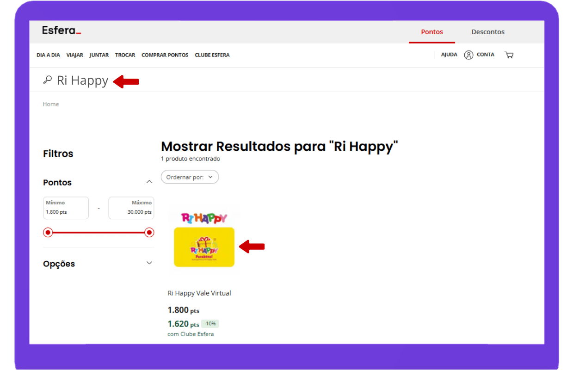Open the TROCAR menu item
The image size is (573, 370).
coord(125,55)
